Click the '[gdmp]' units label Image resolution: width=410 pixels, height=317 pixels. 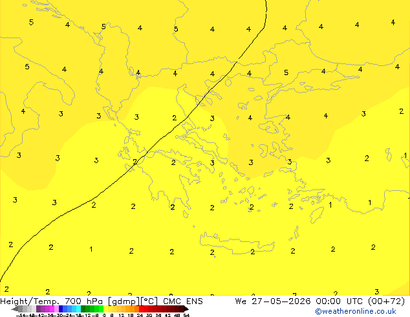tap(124, 301)
